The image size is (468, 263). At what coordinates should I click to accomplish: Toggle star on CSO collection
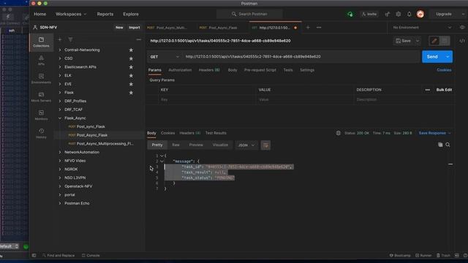[131, 58]
